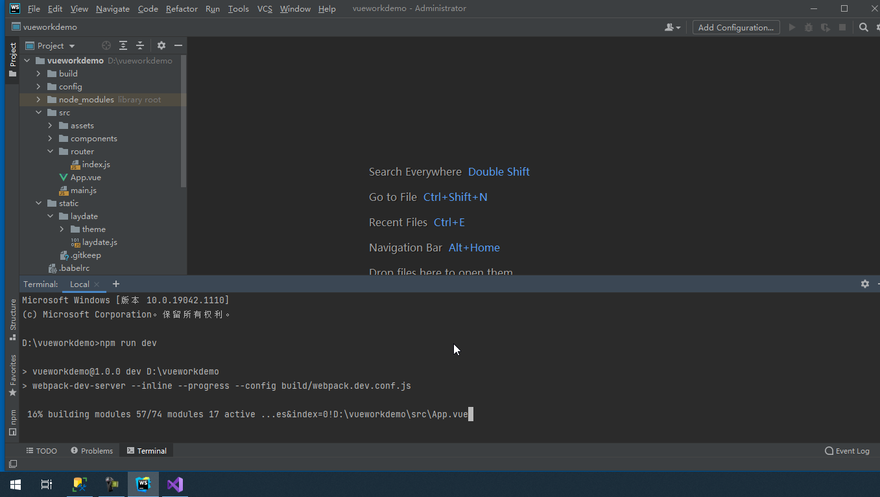880x497 pixels.
Task: Open the Code menu
Action: pyautogui.click(x=148, y=8)
